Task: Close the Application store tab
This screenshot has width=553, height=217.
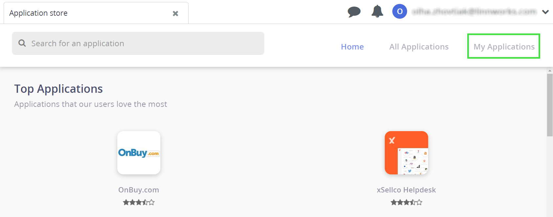Action: [175, 13]
